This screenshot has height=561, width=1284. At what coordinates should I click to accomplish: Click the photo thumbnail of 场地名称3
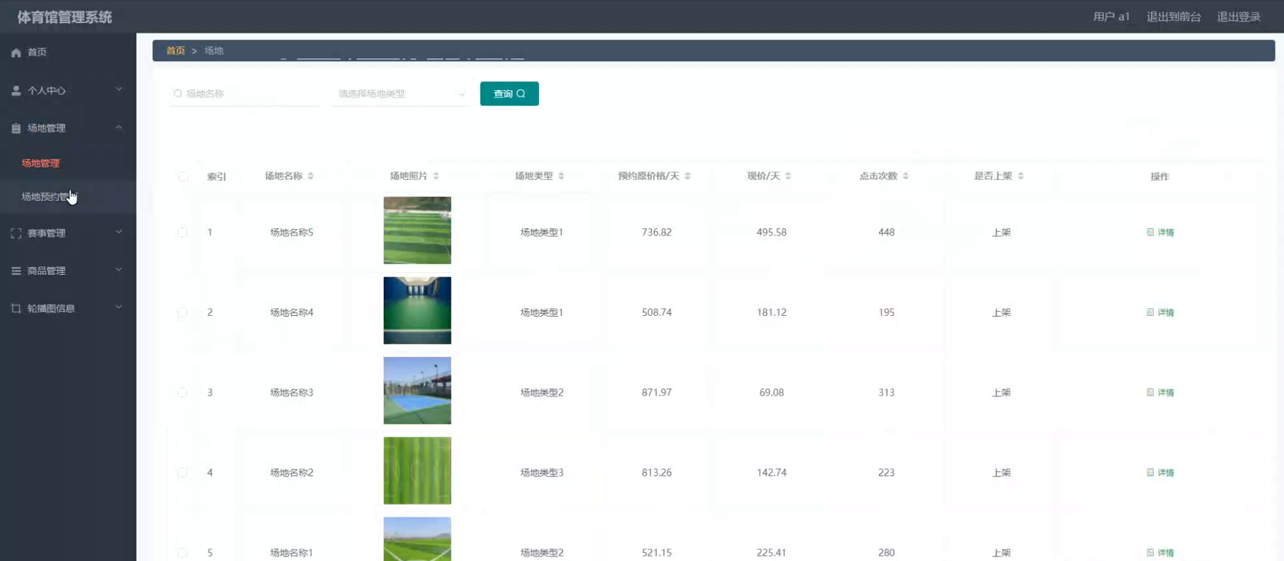pyautogui.click(x=417, y=391)
